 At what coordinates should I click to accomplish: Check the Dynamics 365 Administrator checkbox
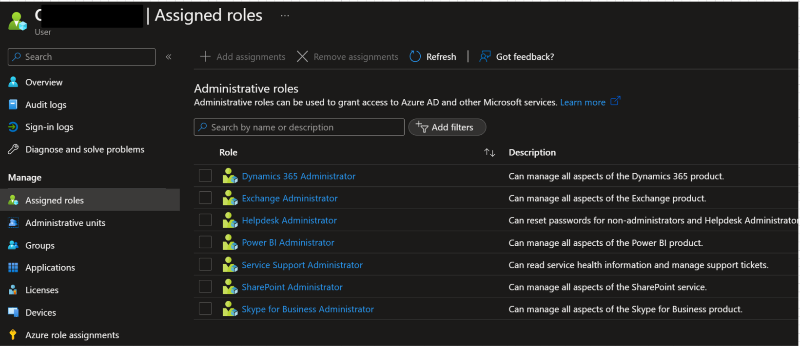pos(205,175)
